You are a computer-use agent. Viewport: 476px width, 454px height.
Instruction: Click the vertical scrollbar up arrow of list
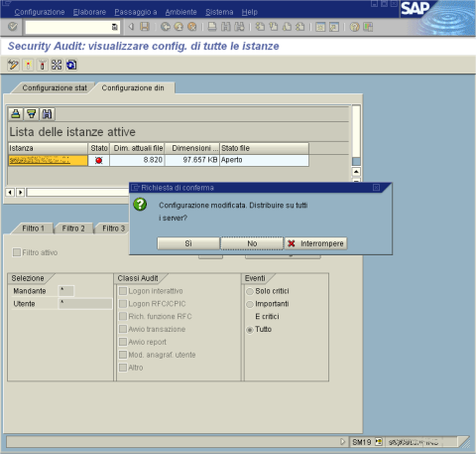point(356,172)
